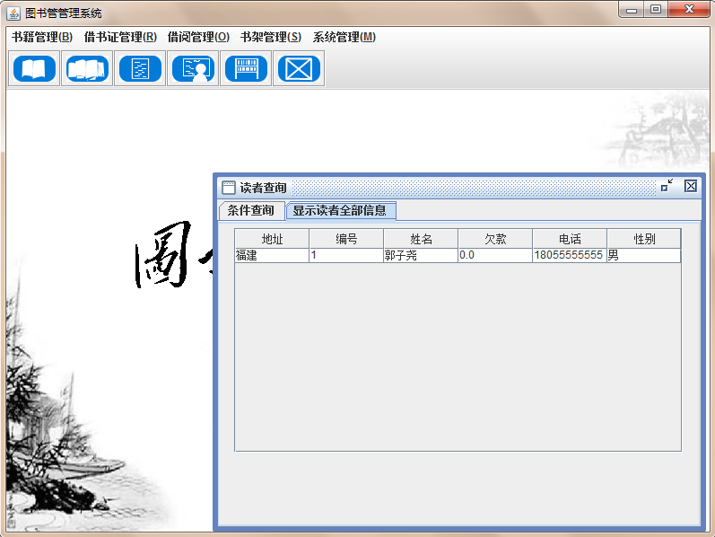Iconify the 读者查询 internal window
715x537 pixels.
point(667,185)
